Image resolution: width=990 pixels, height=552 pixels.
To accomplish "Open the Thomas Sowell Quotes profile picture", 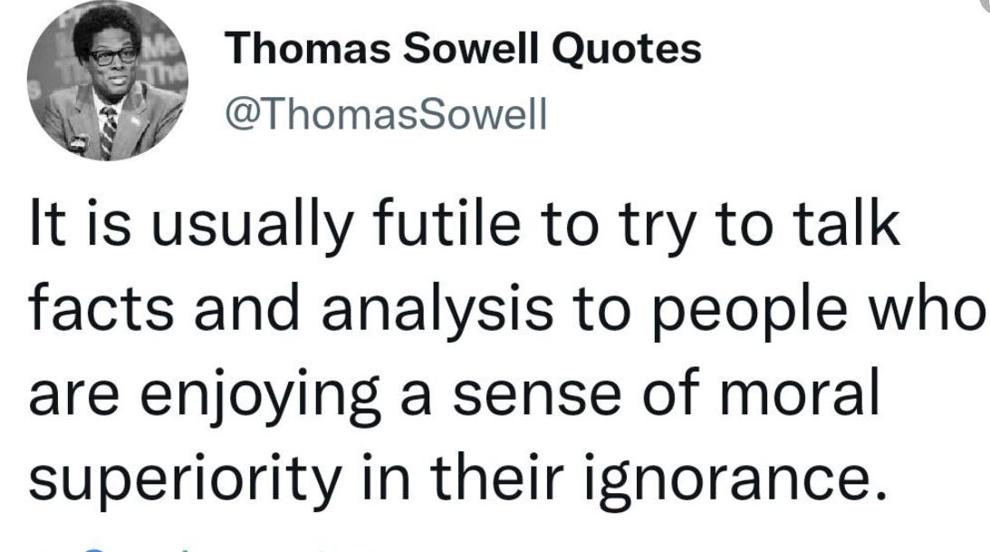I will pyautogui.click(x=105, y=86).
